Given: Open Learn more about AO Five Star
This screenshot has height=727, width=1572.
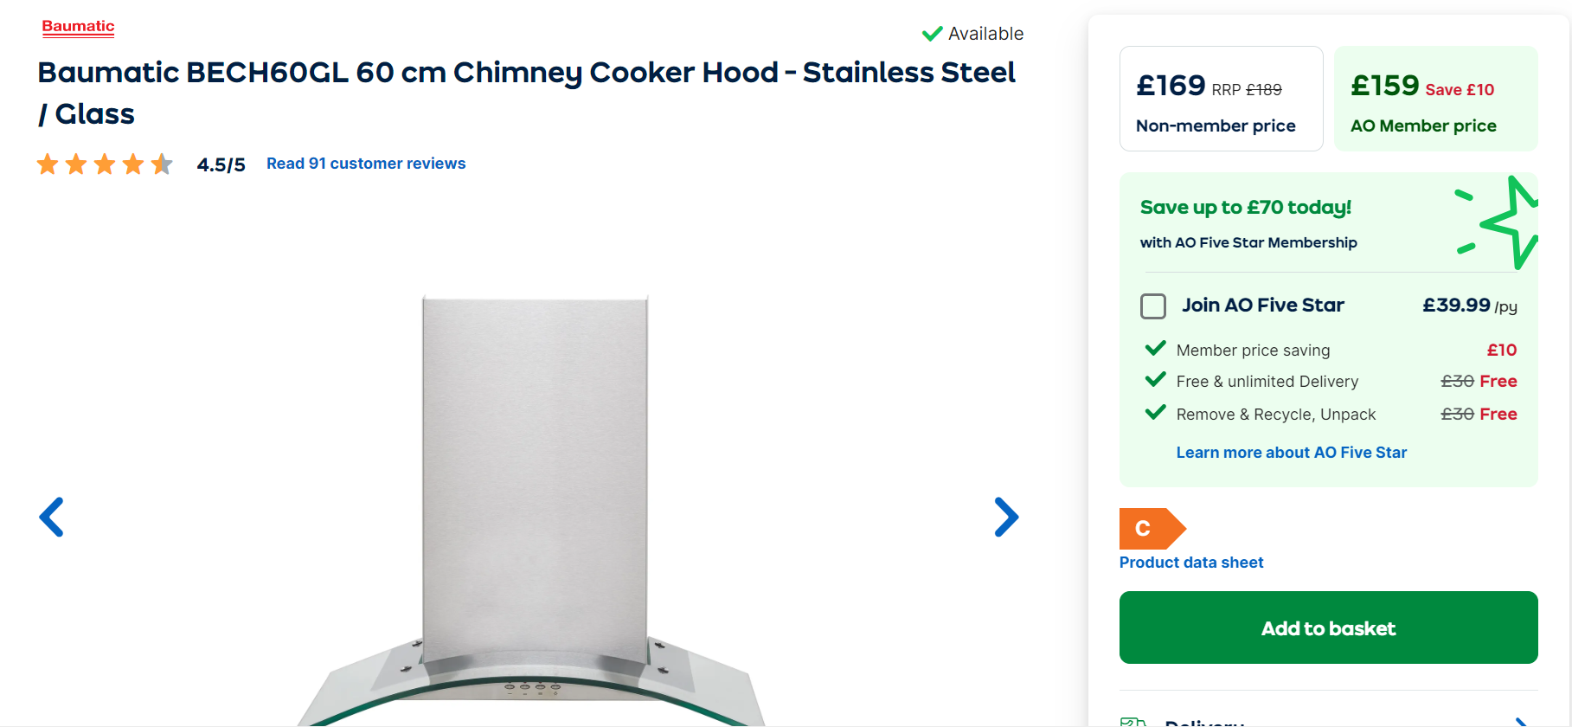Looking at the screenshot, I should pyautogui.click(x=1291, y=453).
